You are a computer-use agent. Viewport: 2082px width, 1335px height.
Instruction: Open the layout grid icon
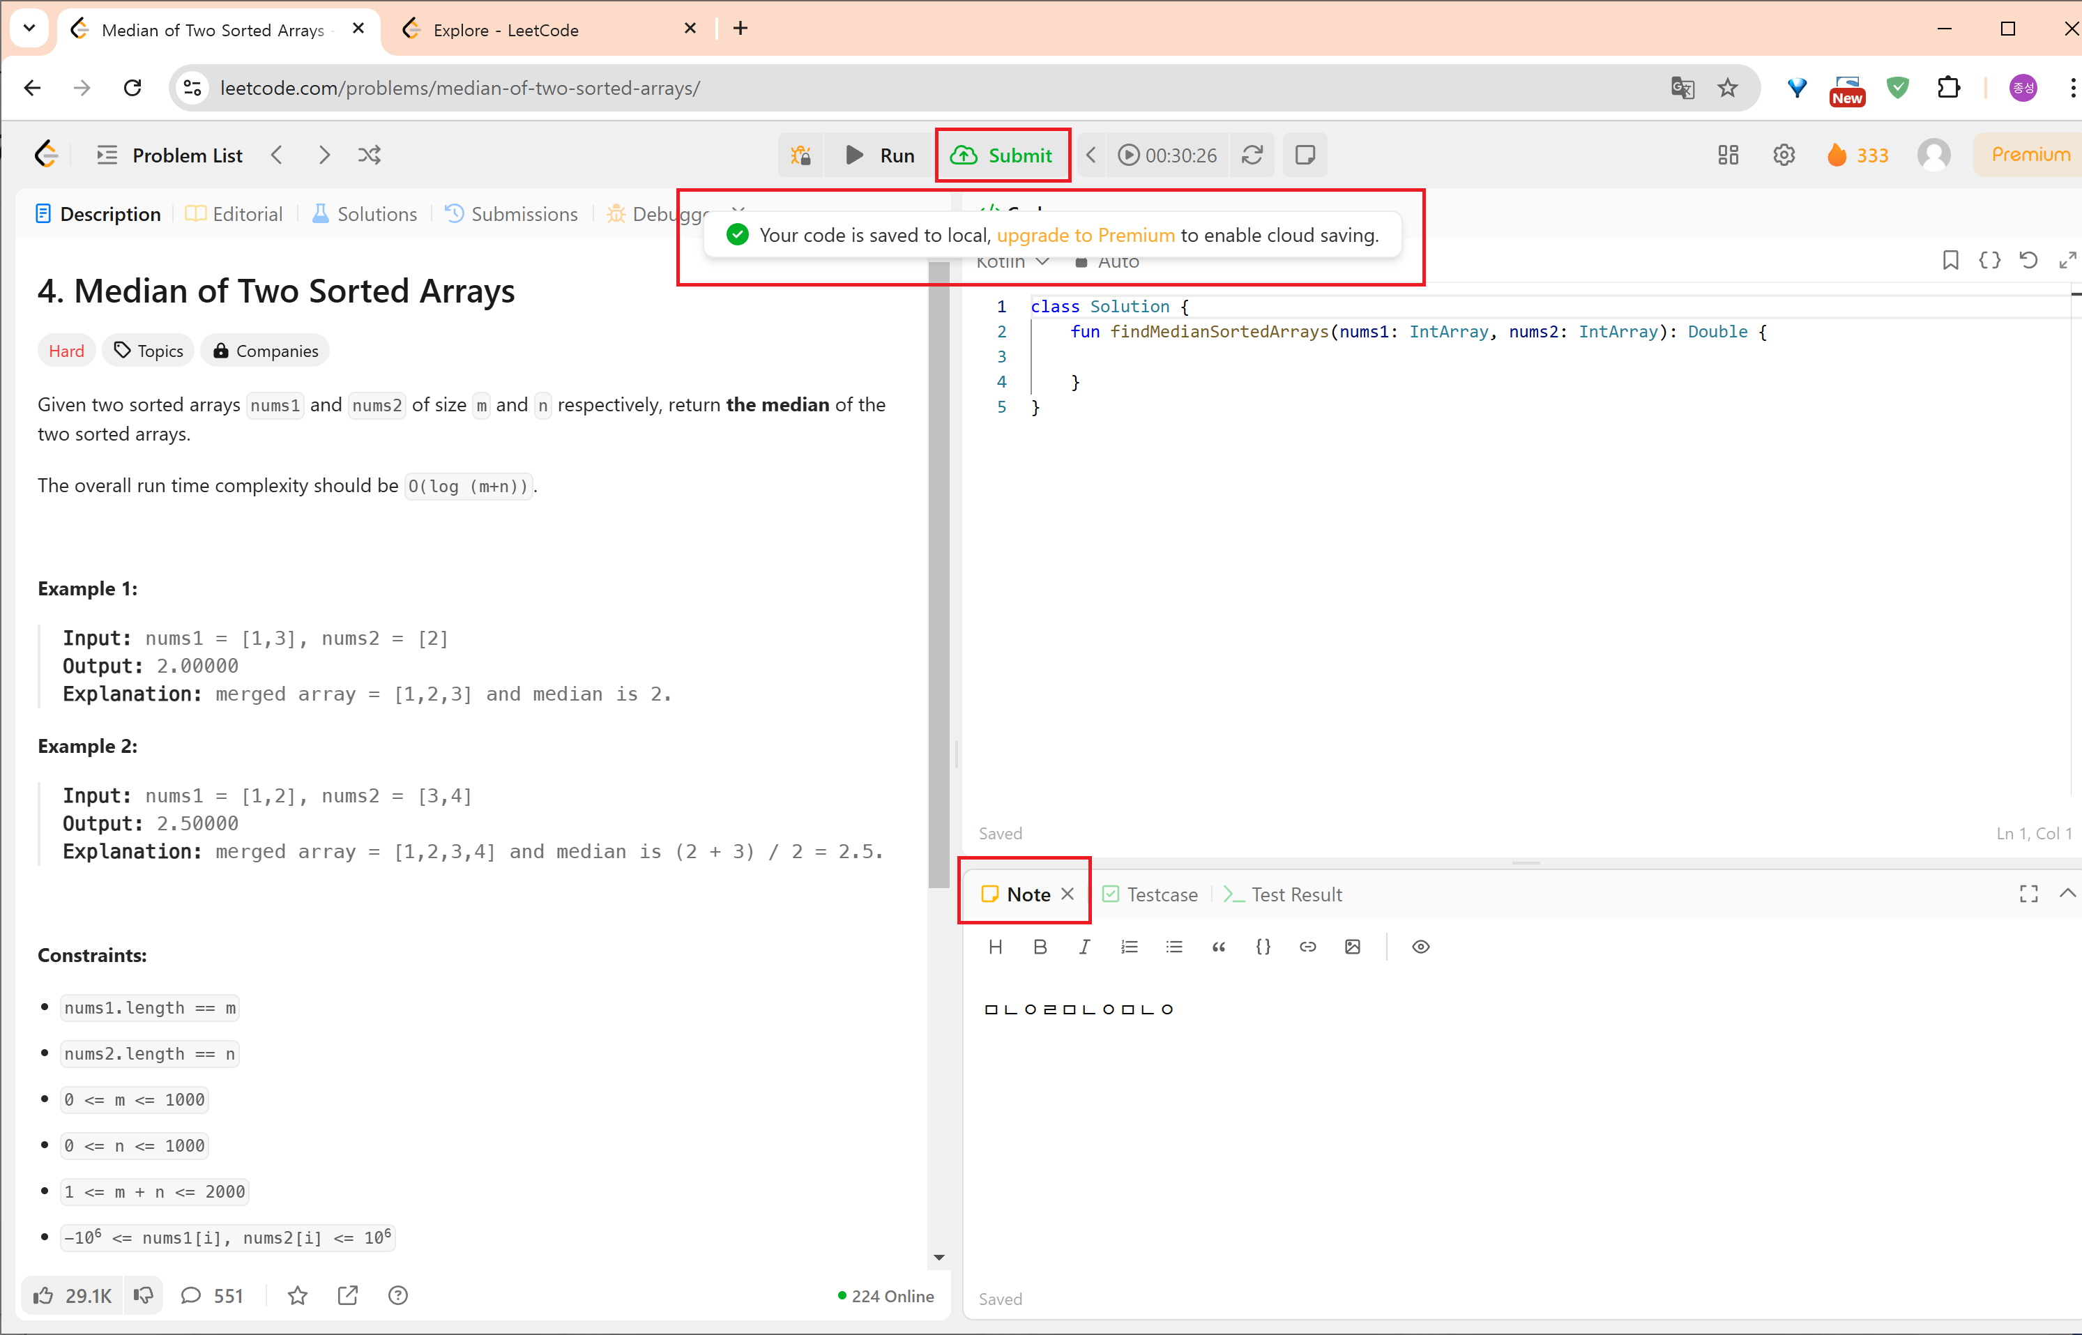[x=1728, y=155]
